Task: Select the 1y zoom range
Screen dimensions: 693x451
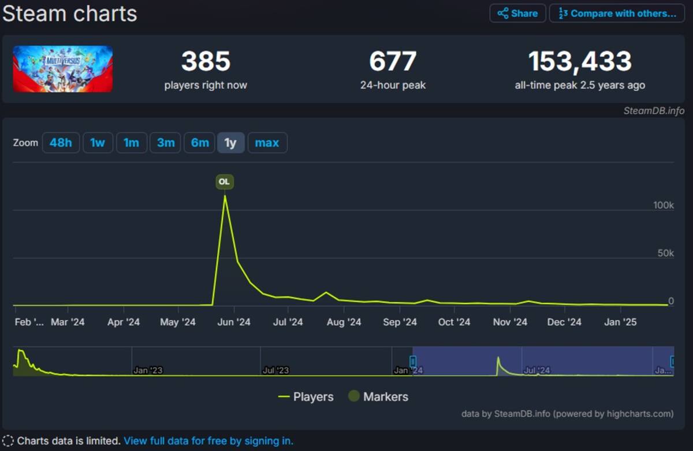Action: pyautogui.click(x=231, y=143)
